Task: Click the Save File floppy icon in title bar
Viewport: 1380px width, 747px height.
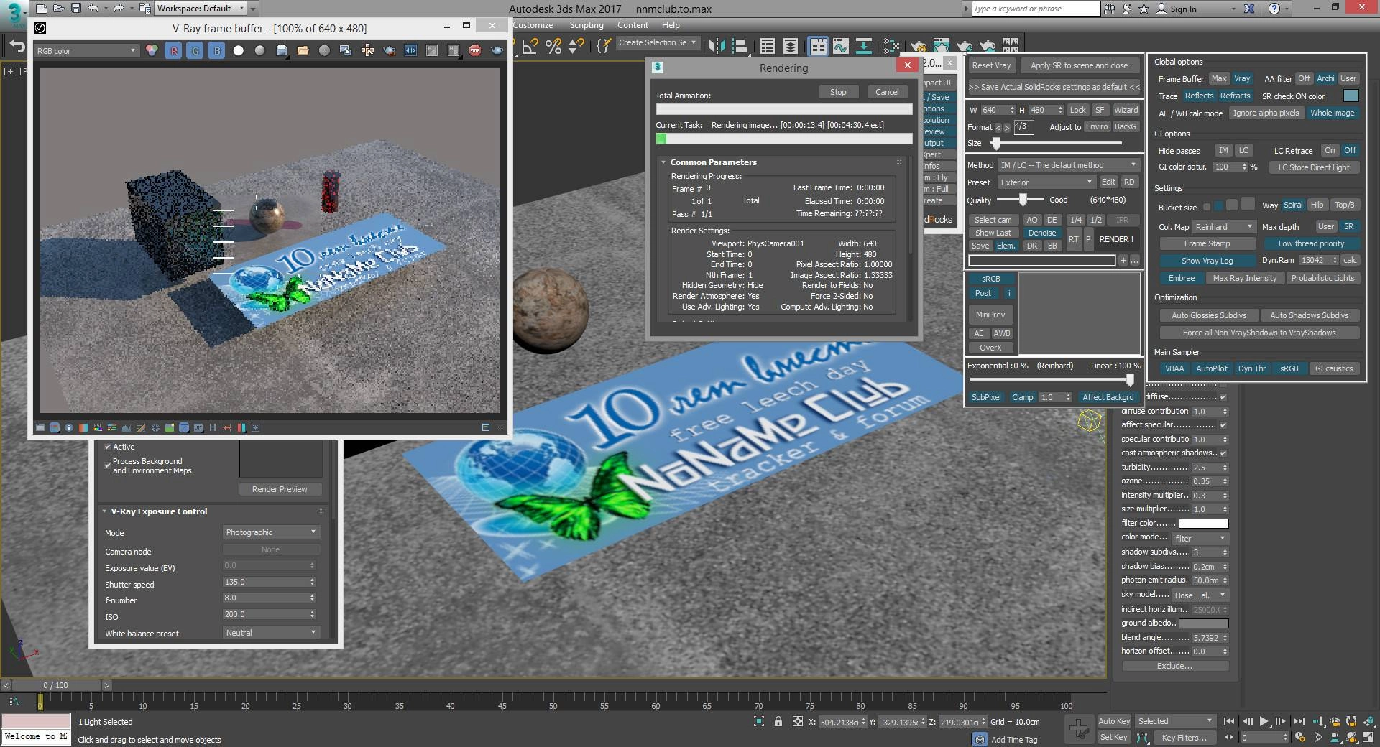Action: (75, 9)
